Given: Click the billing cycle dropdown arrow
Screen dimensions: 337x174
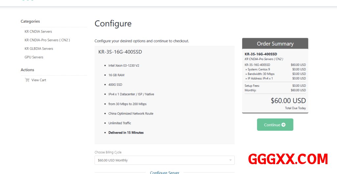Looking at the screenshot, I should click(x=230, y=160).
